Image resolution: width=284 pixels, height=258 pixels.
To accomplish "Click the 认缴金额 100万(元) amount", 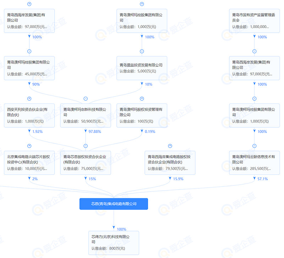I will (136, 122).
